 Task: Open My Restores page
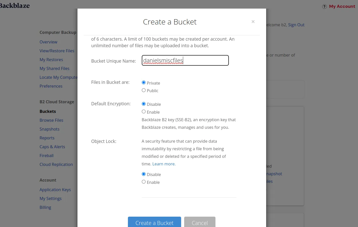point(51,60)
